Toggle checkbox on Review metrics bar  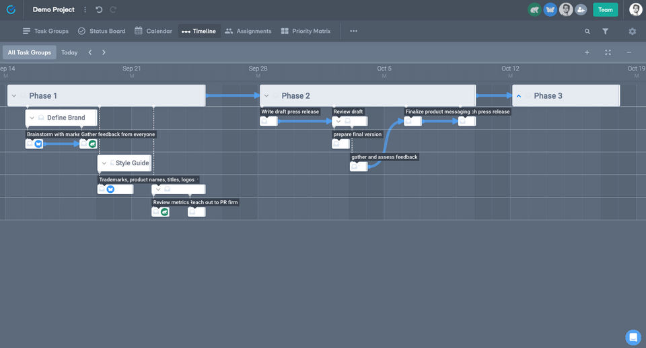(x=155, y=212)
